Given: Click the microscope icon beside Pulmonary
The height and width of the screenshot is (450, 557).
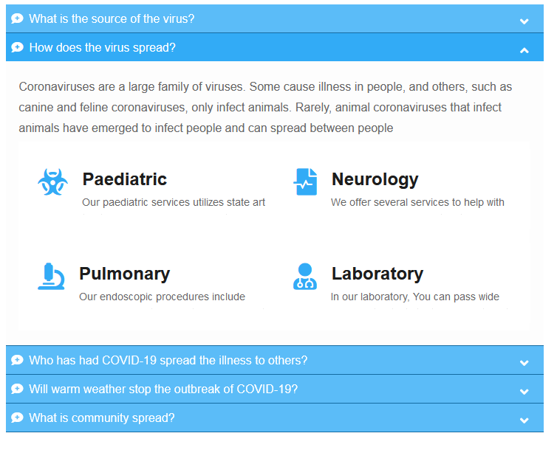Looking at the screenshot, I should (51, 276).
